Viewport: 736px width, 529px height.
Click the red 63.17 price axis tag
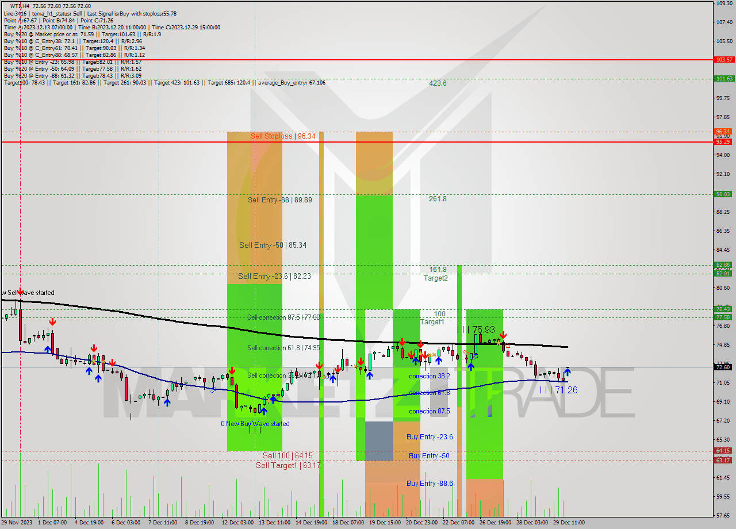point(724,460)
